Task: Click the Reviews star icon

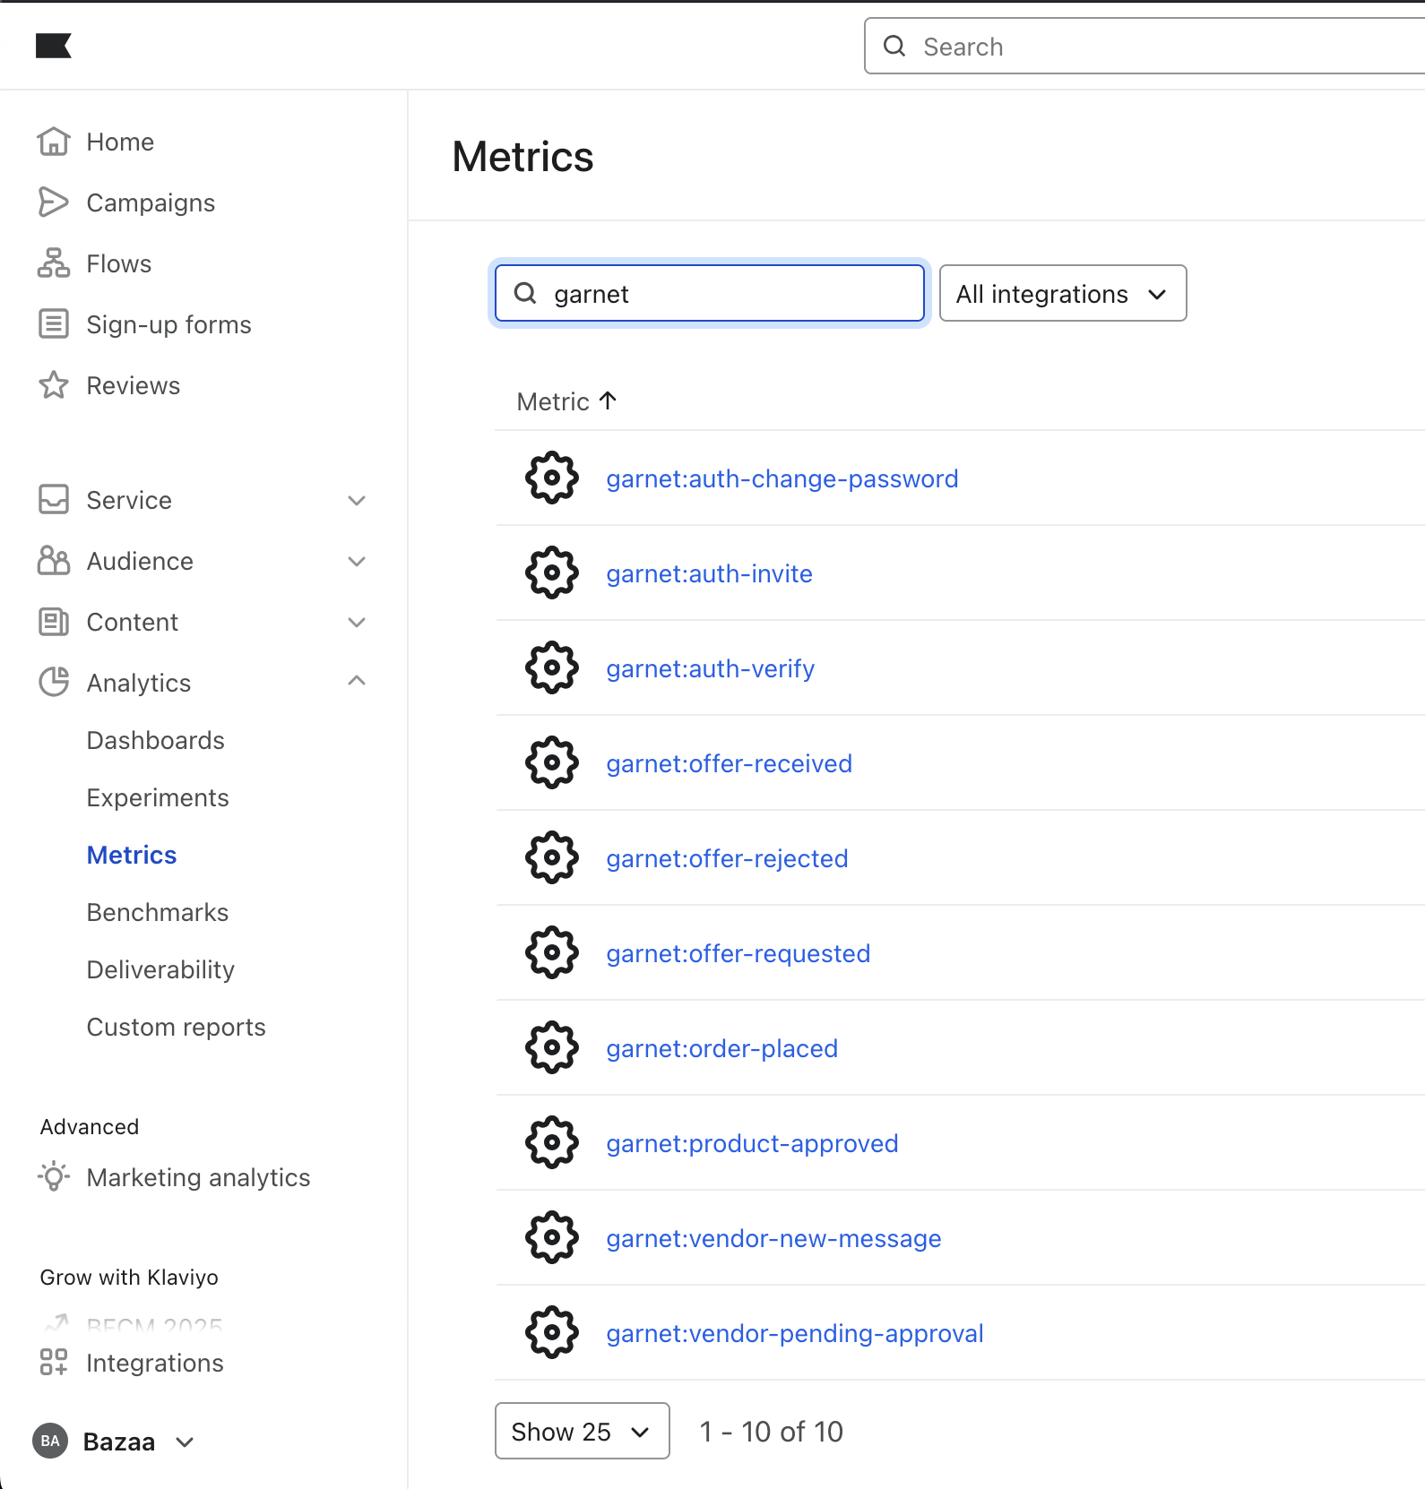Action: 53,385
